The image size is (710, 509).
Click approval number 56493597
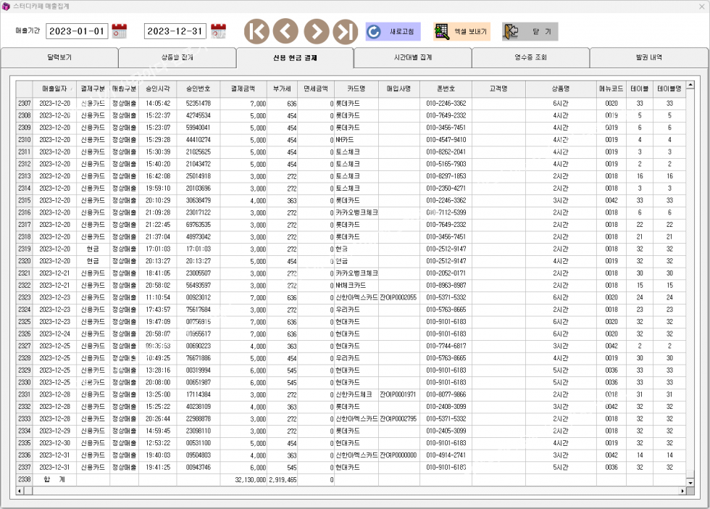[199, 285]
